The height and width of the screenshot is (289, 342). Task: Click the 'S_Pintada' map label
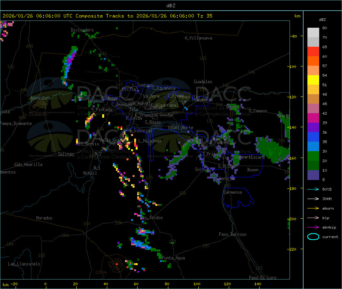(101, 110)
